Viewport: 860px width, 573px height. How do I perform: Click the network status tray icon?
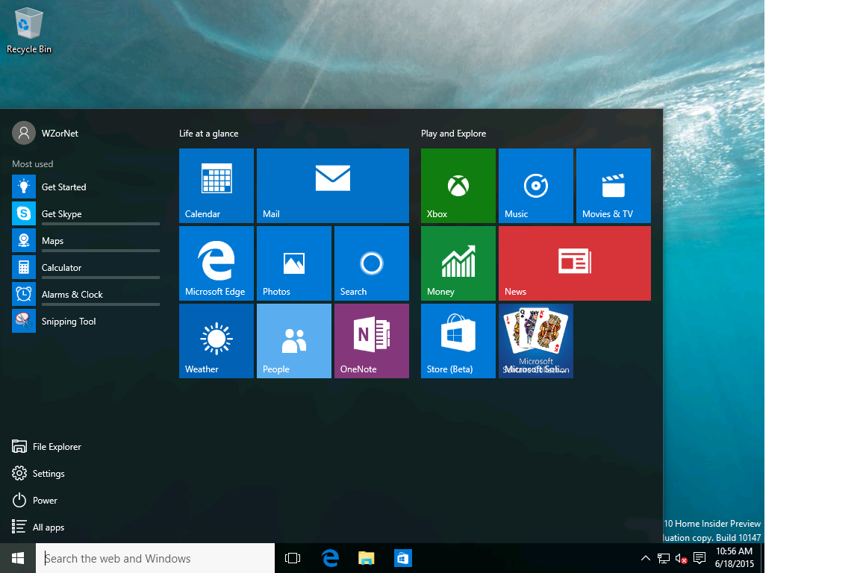(x=664, y=558)
